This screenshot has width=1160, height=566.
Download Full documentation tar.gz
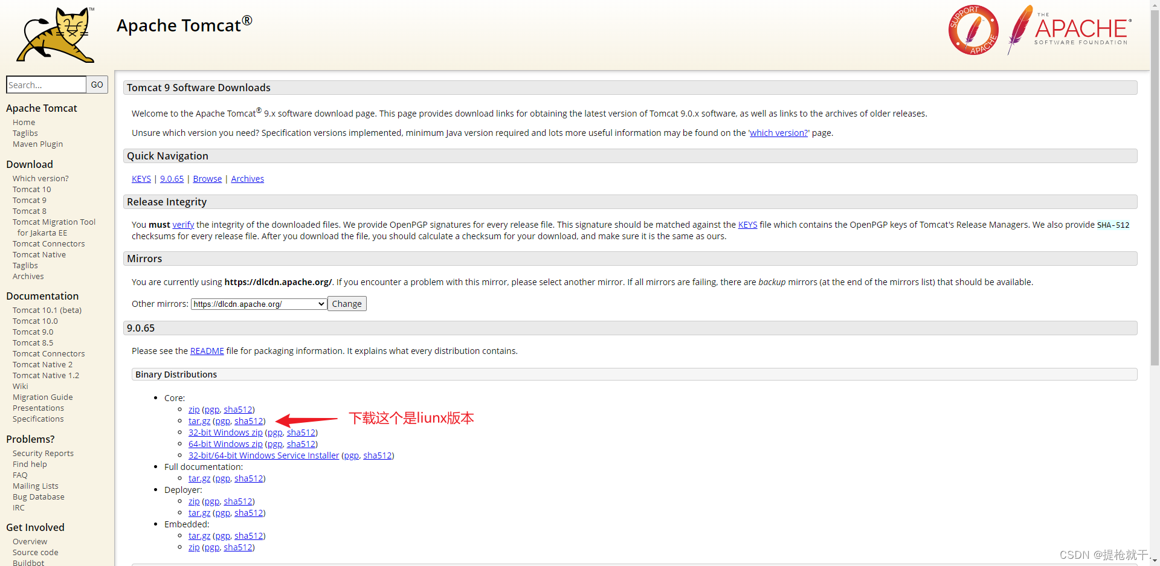[199, 478]
